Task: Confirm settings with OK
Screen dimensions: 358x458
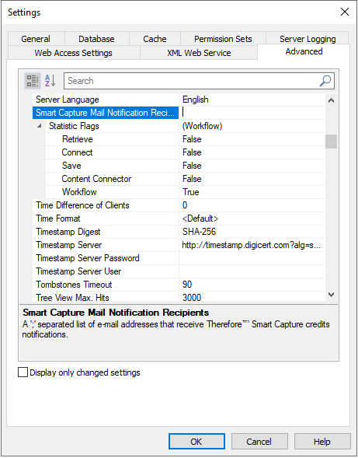Action: [x=196, y=442]
